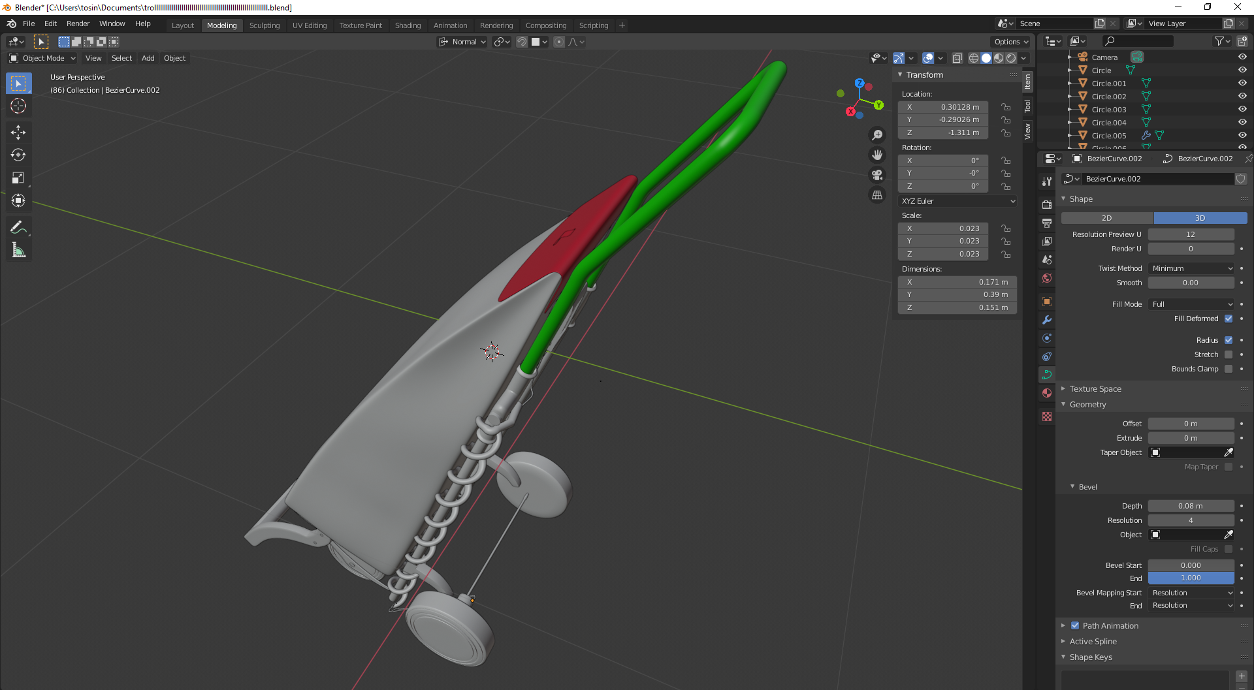1254x690 pixels.
Task: Uncheck the Fill Deformed checkbox
Action: coord(1229,319)
